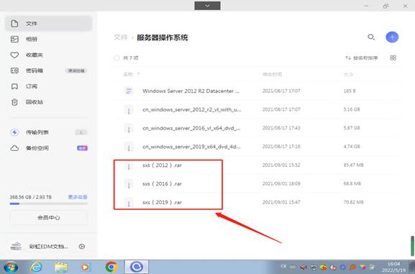Screen dimensions: 415x274
Task: Click the active cloud drive taskbar icon
Action: coord(137,267)
